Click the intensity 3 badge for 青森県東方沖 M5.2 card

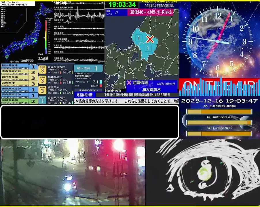[x=42, y=70]
